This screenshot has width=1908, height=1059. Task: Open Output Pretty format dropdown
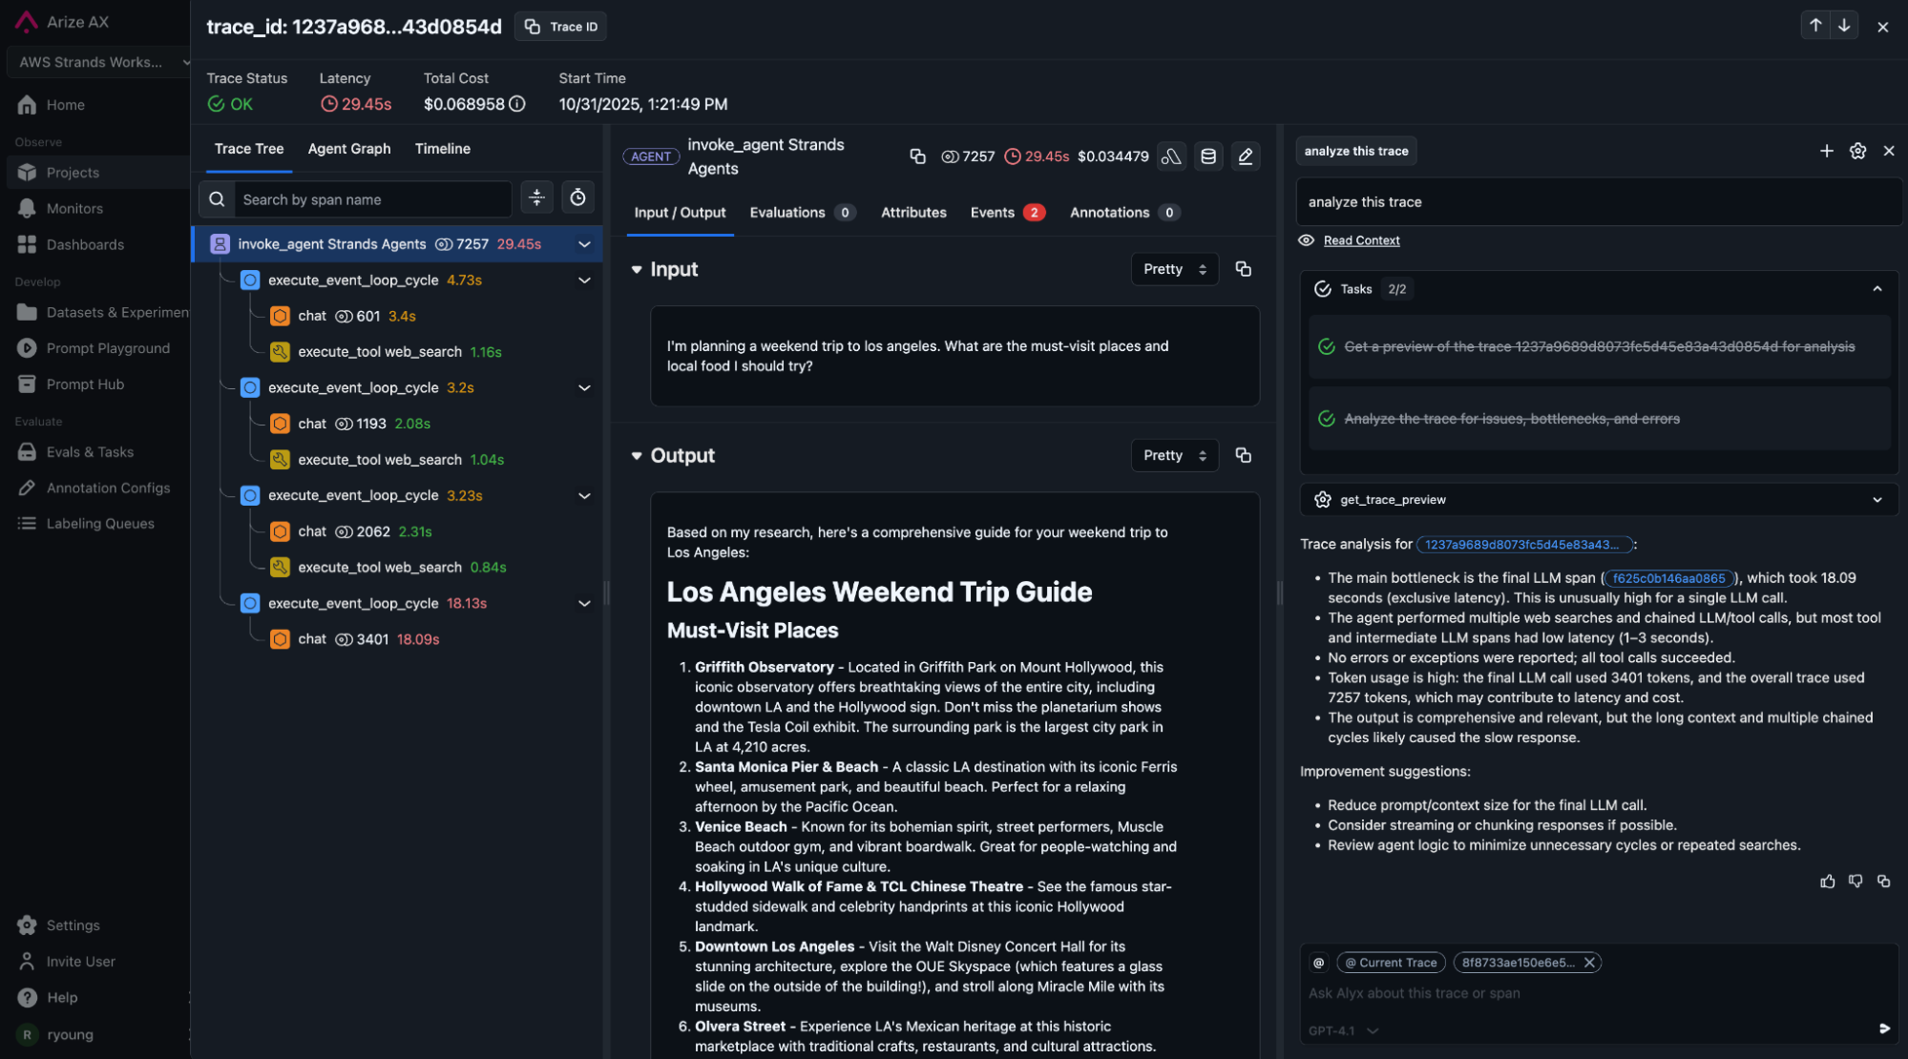point(1174,456)
